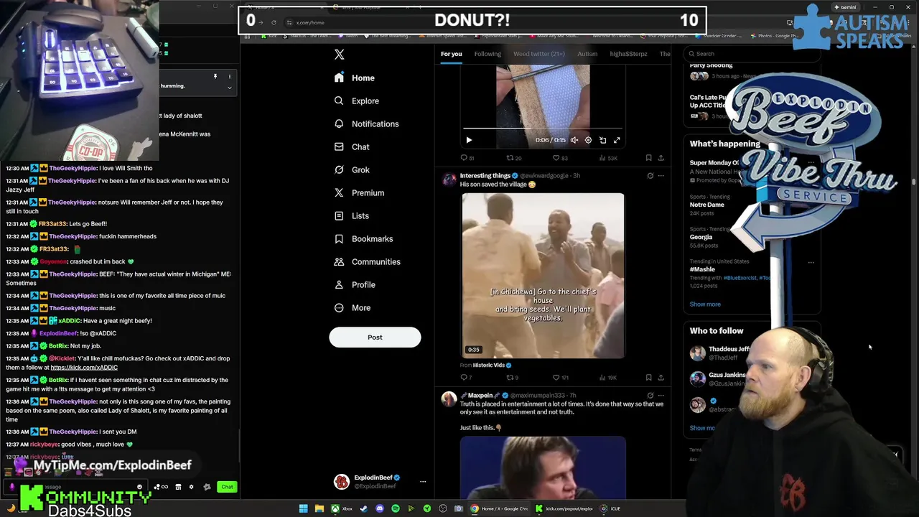
Task: Click the pin icon on pinned chat message
Action: pos(215,76)
